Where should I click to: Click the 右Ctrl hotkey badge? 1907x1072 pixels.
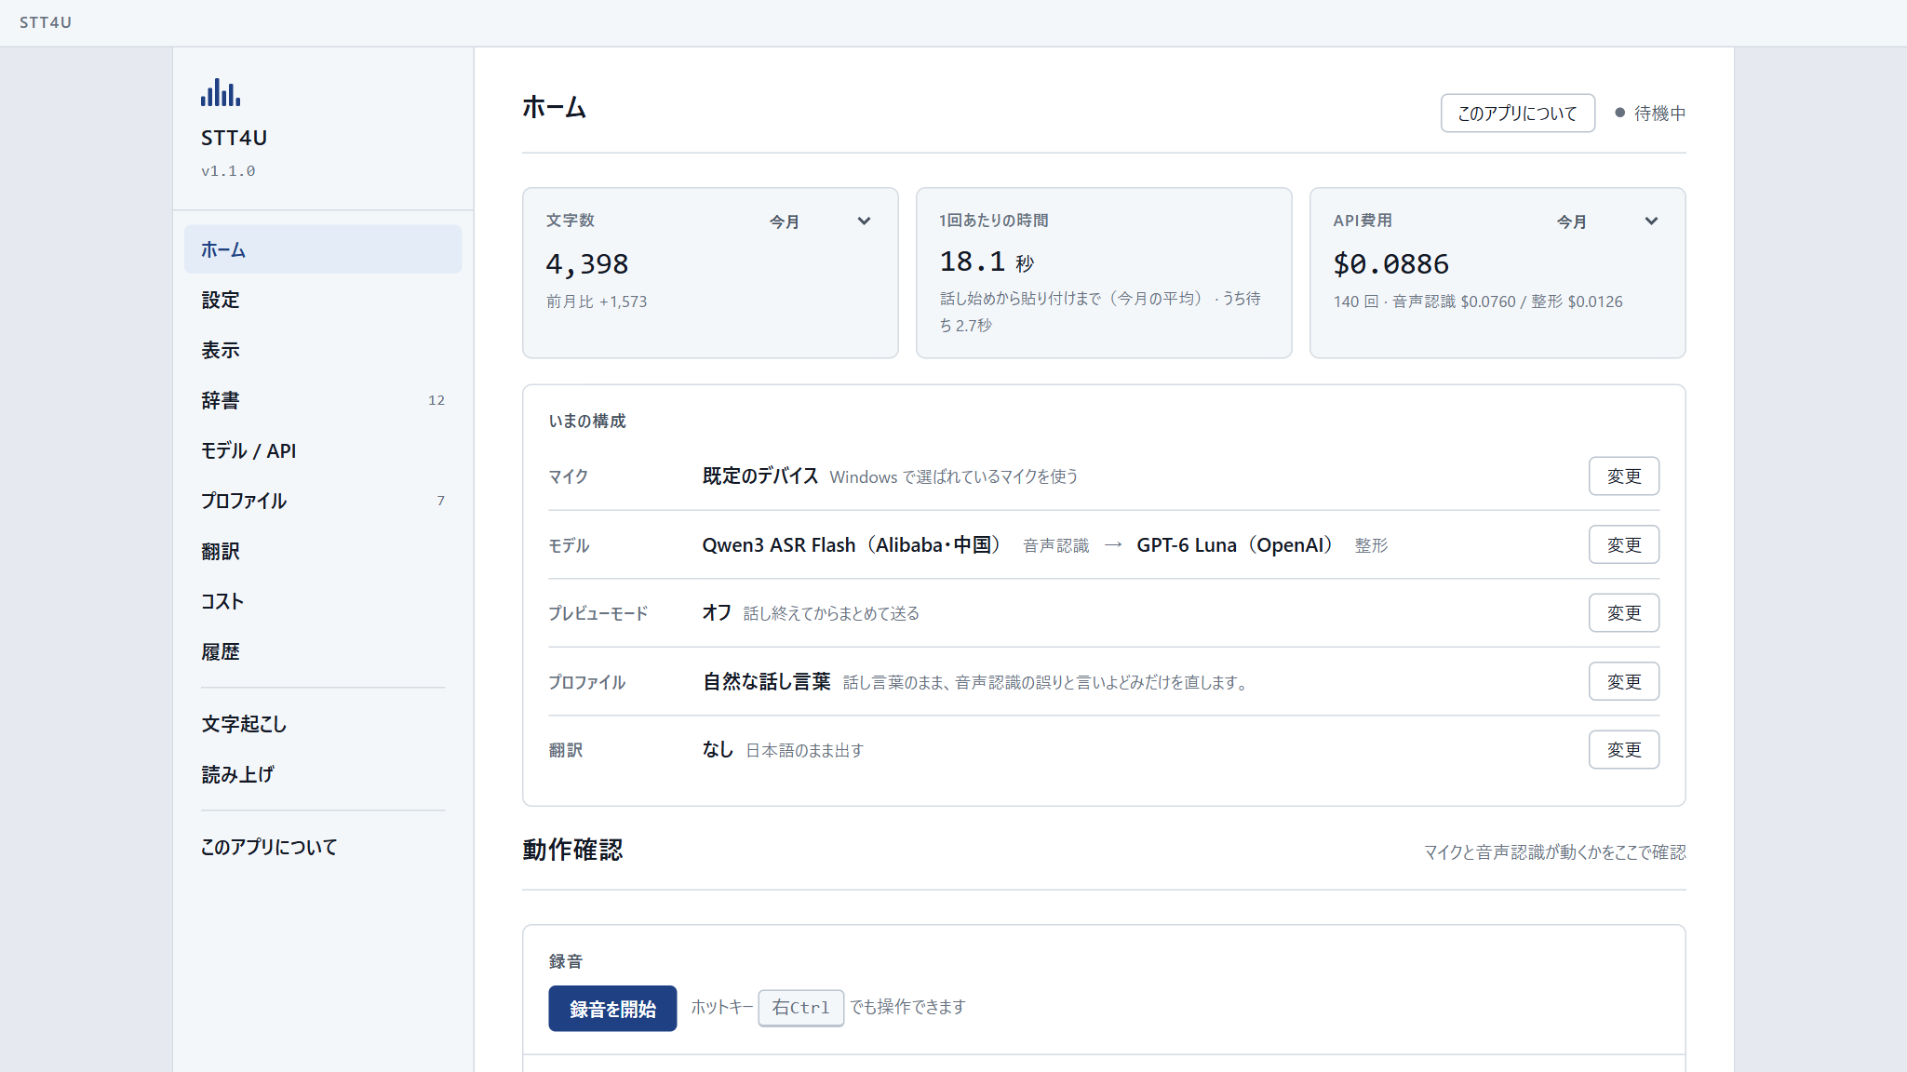(800, 1008)
